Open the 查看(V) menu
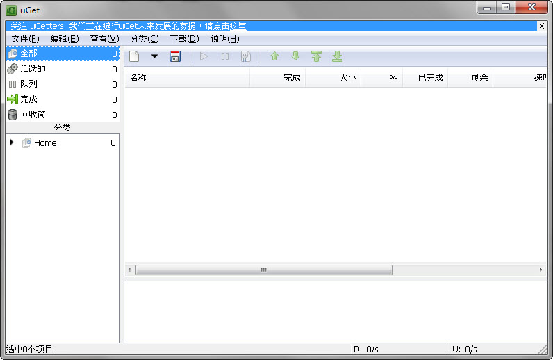 pyautogui.click(x=104, y=39)
